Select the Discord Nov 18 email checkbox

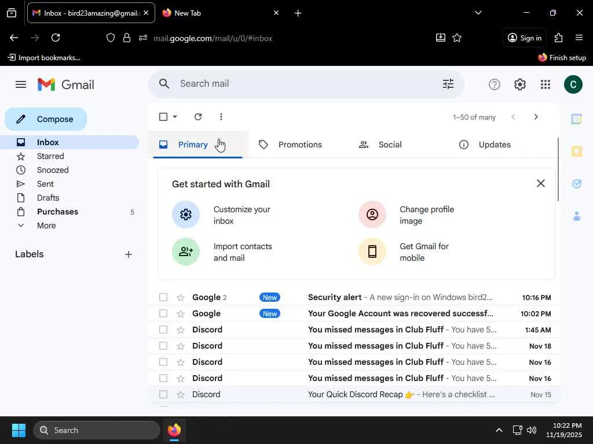click(x=163, y=346)
